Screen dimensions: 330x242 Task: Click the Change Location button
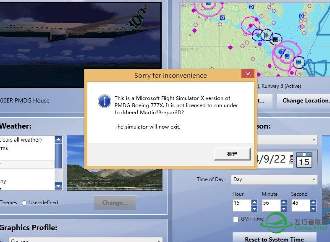coord(303,101)
